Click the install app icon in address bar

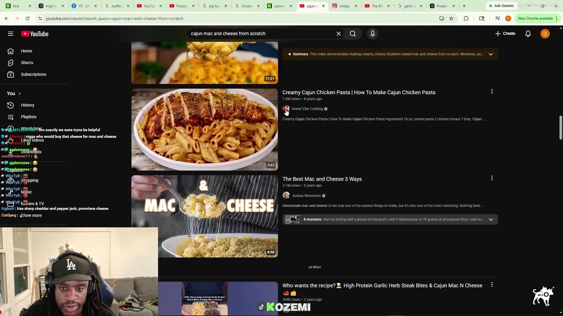[442, 18]
